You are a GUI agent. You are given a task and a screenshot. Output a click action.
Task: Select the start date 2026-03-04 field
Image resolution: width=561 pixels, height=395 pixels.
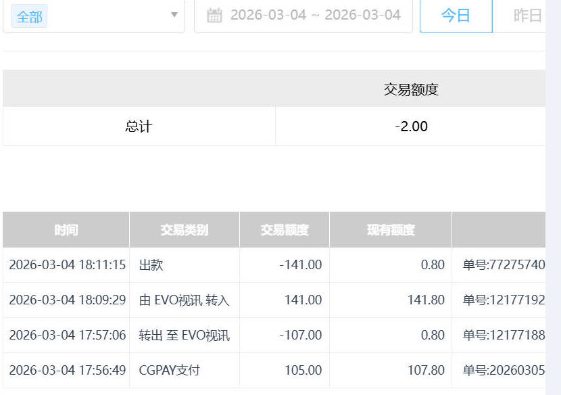click(x=268, y=15)
